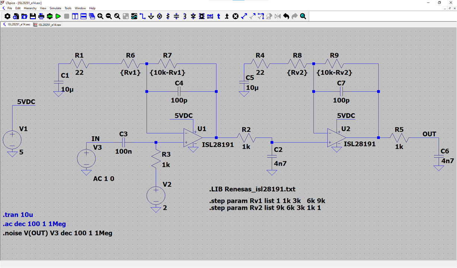Select the Draw Wire tool
Viewport: 457px width, 268px height.
click(142, 16)
